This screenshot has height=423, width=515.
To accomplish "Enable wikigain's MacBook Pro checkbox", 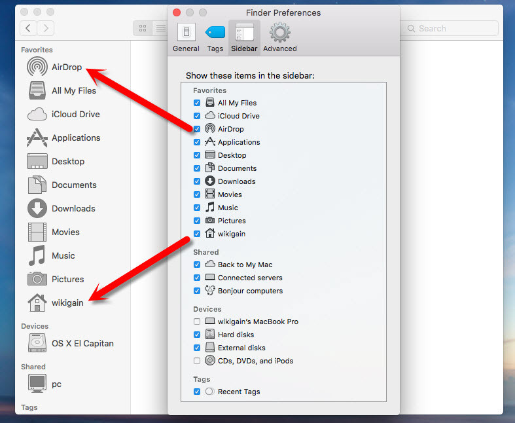I will pyautogui.click(x=197, y=322).
